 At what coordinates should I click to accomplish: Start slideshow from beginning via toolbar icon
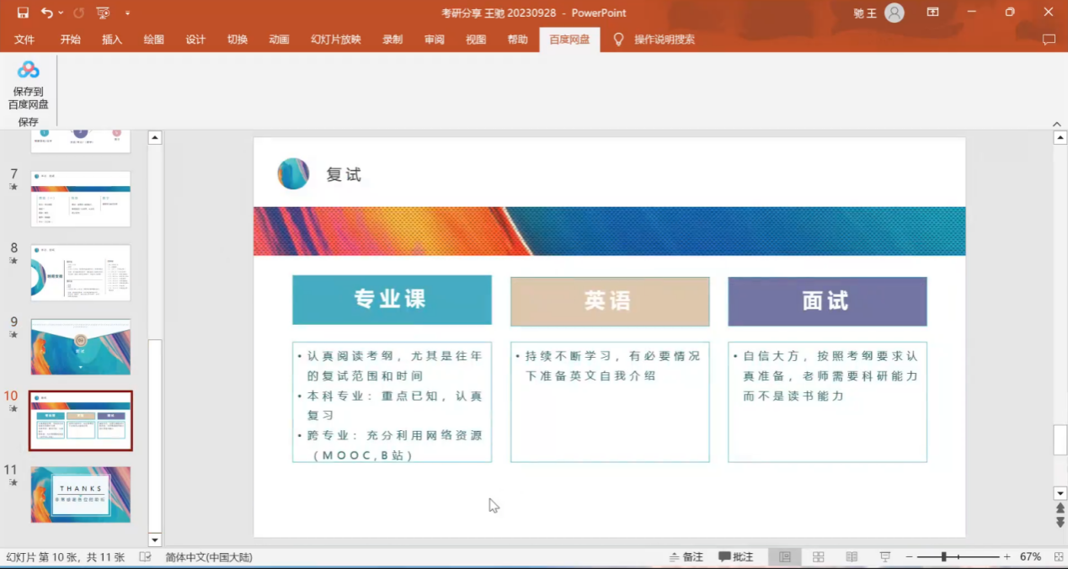pyautogui.click(x=103, y=13)
